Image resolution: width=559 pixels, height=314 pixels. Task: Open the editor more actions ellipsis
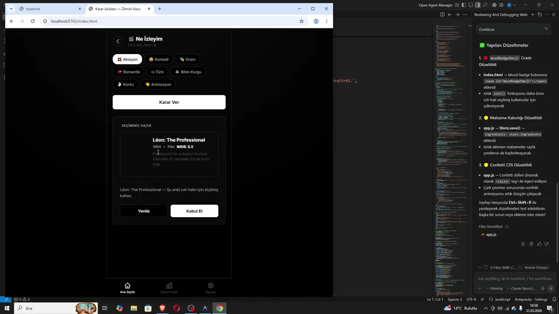[465, 14]
